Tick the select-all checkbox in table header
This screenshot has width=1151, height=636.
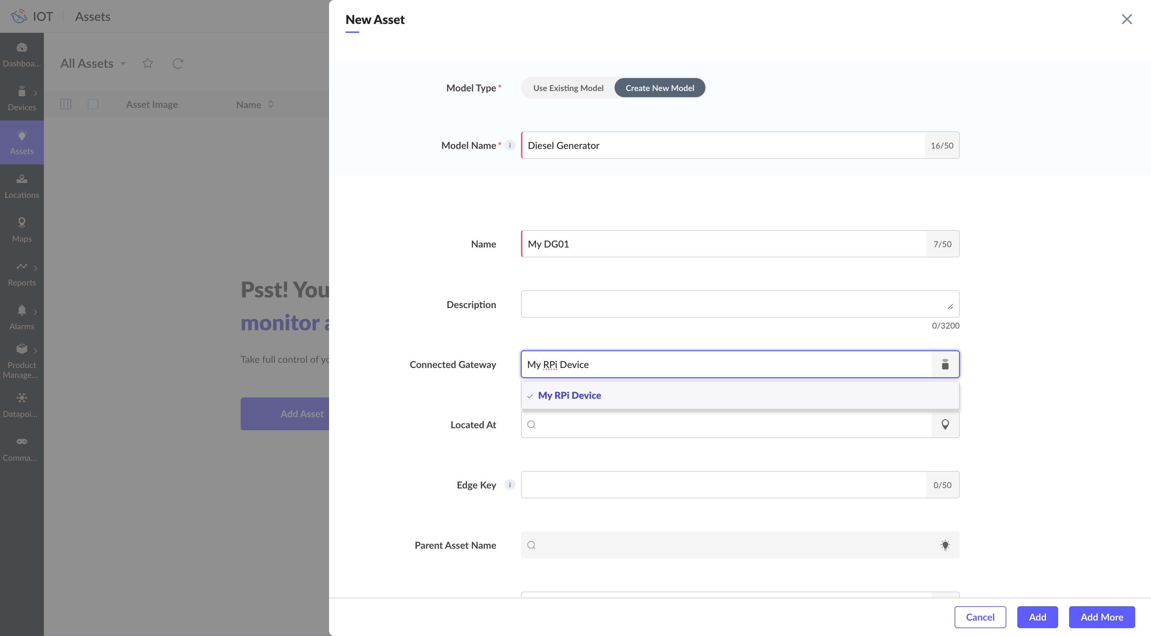93,104
